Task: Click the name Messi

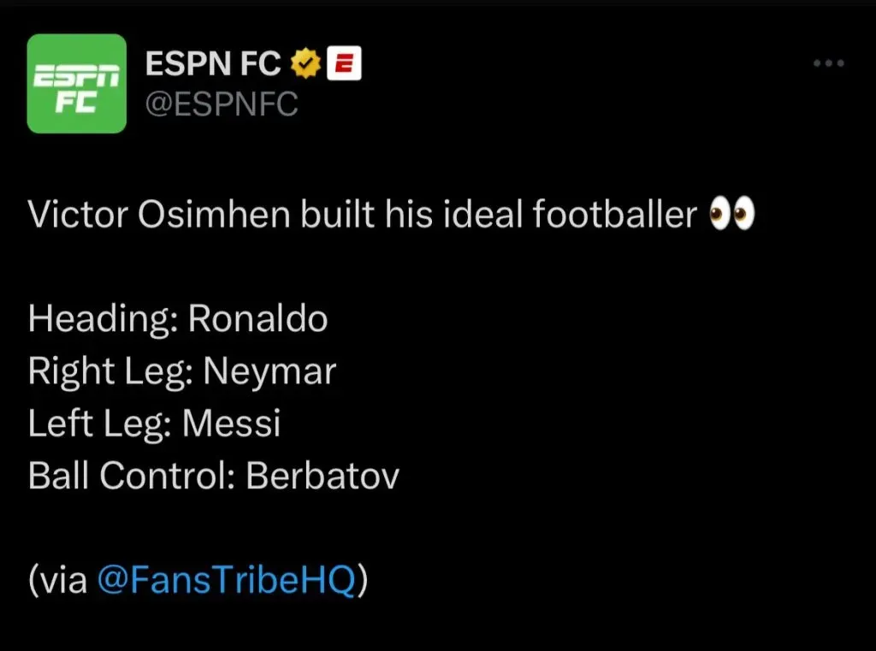Action: click(231, 423)
